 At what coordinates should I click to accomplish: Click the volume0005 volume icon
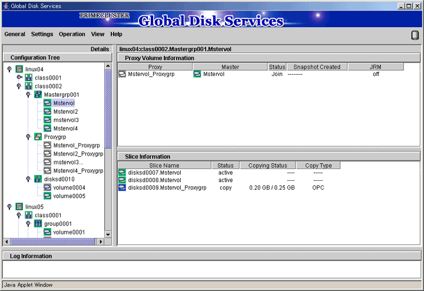47,196
